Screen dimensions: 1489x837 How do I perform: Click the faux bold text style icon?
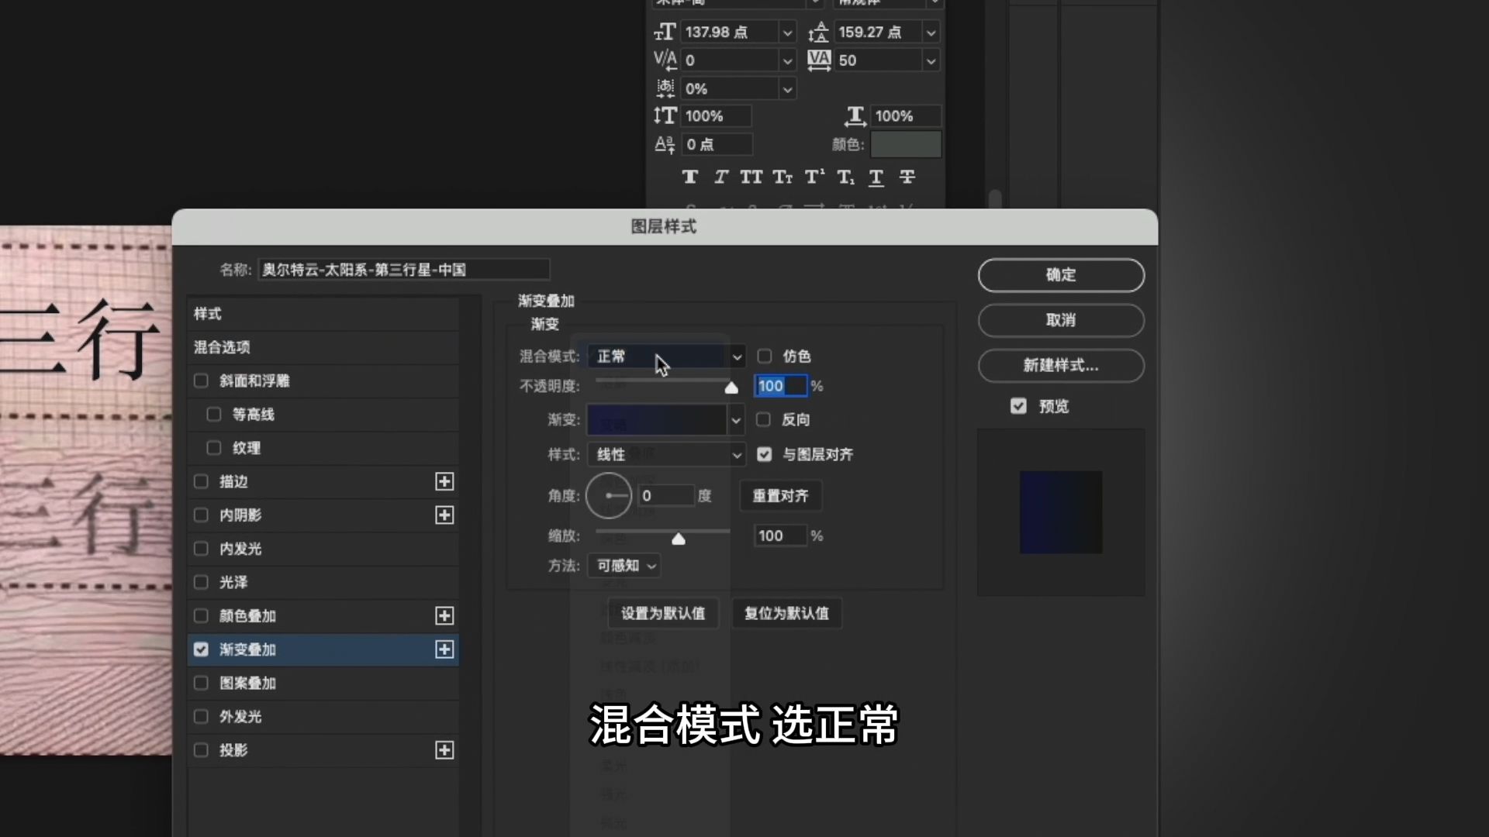coord(689,177)
